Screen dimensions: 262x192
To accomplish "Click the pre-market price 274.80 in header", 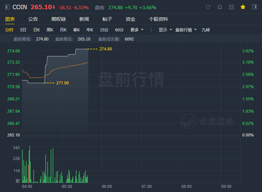I will coord(115,7).
